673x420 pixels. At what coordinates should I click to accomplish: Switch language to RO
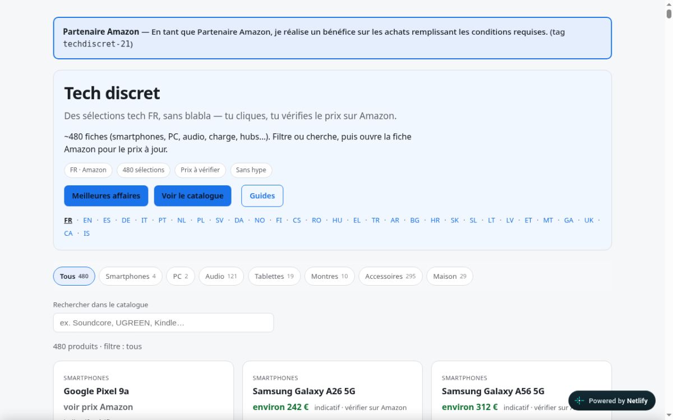pos(316,220)
